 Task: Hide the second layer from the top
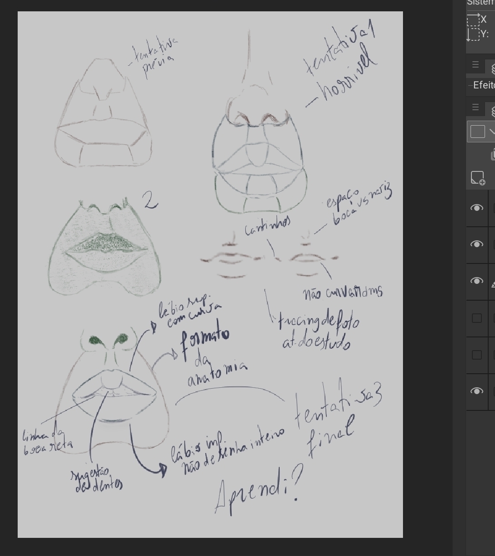click(477, 244)
